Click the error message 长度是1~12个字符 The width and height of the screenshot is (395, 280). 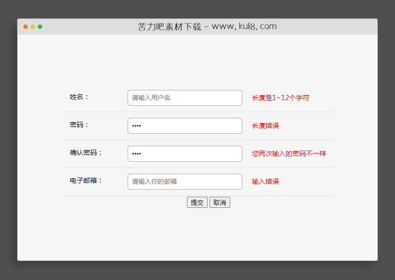[x=279, y=98]
